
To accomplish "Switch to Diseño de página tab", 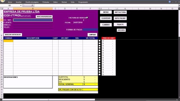I will click(32, 2).
